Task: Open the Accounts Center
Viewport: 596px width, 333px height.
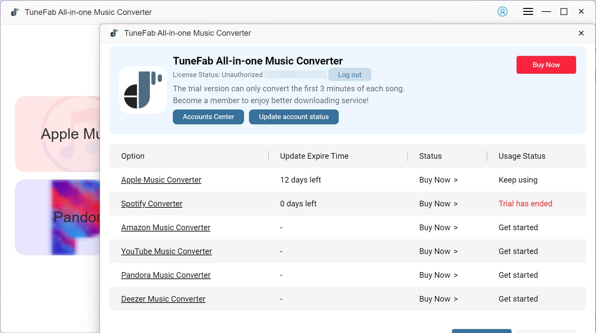Action: pos(208,117)
